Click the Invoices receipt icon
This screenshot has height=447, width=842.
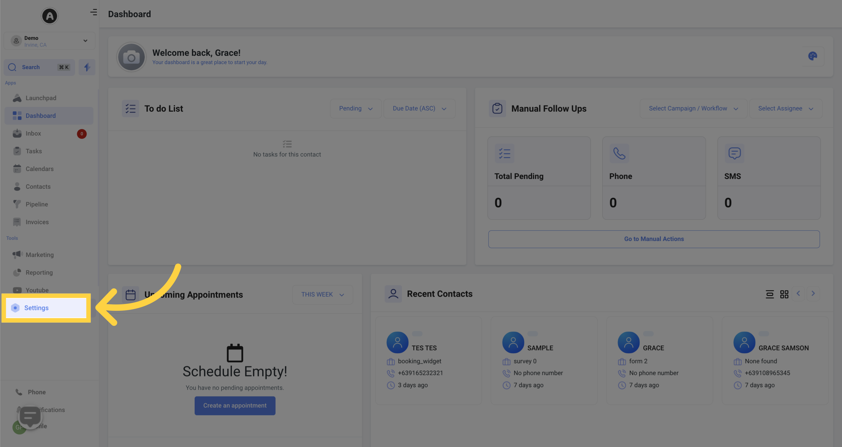(17, 222)
